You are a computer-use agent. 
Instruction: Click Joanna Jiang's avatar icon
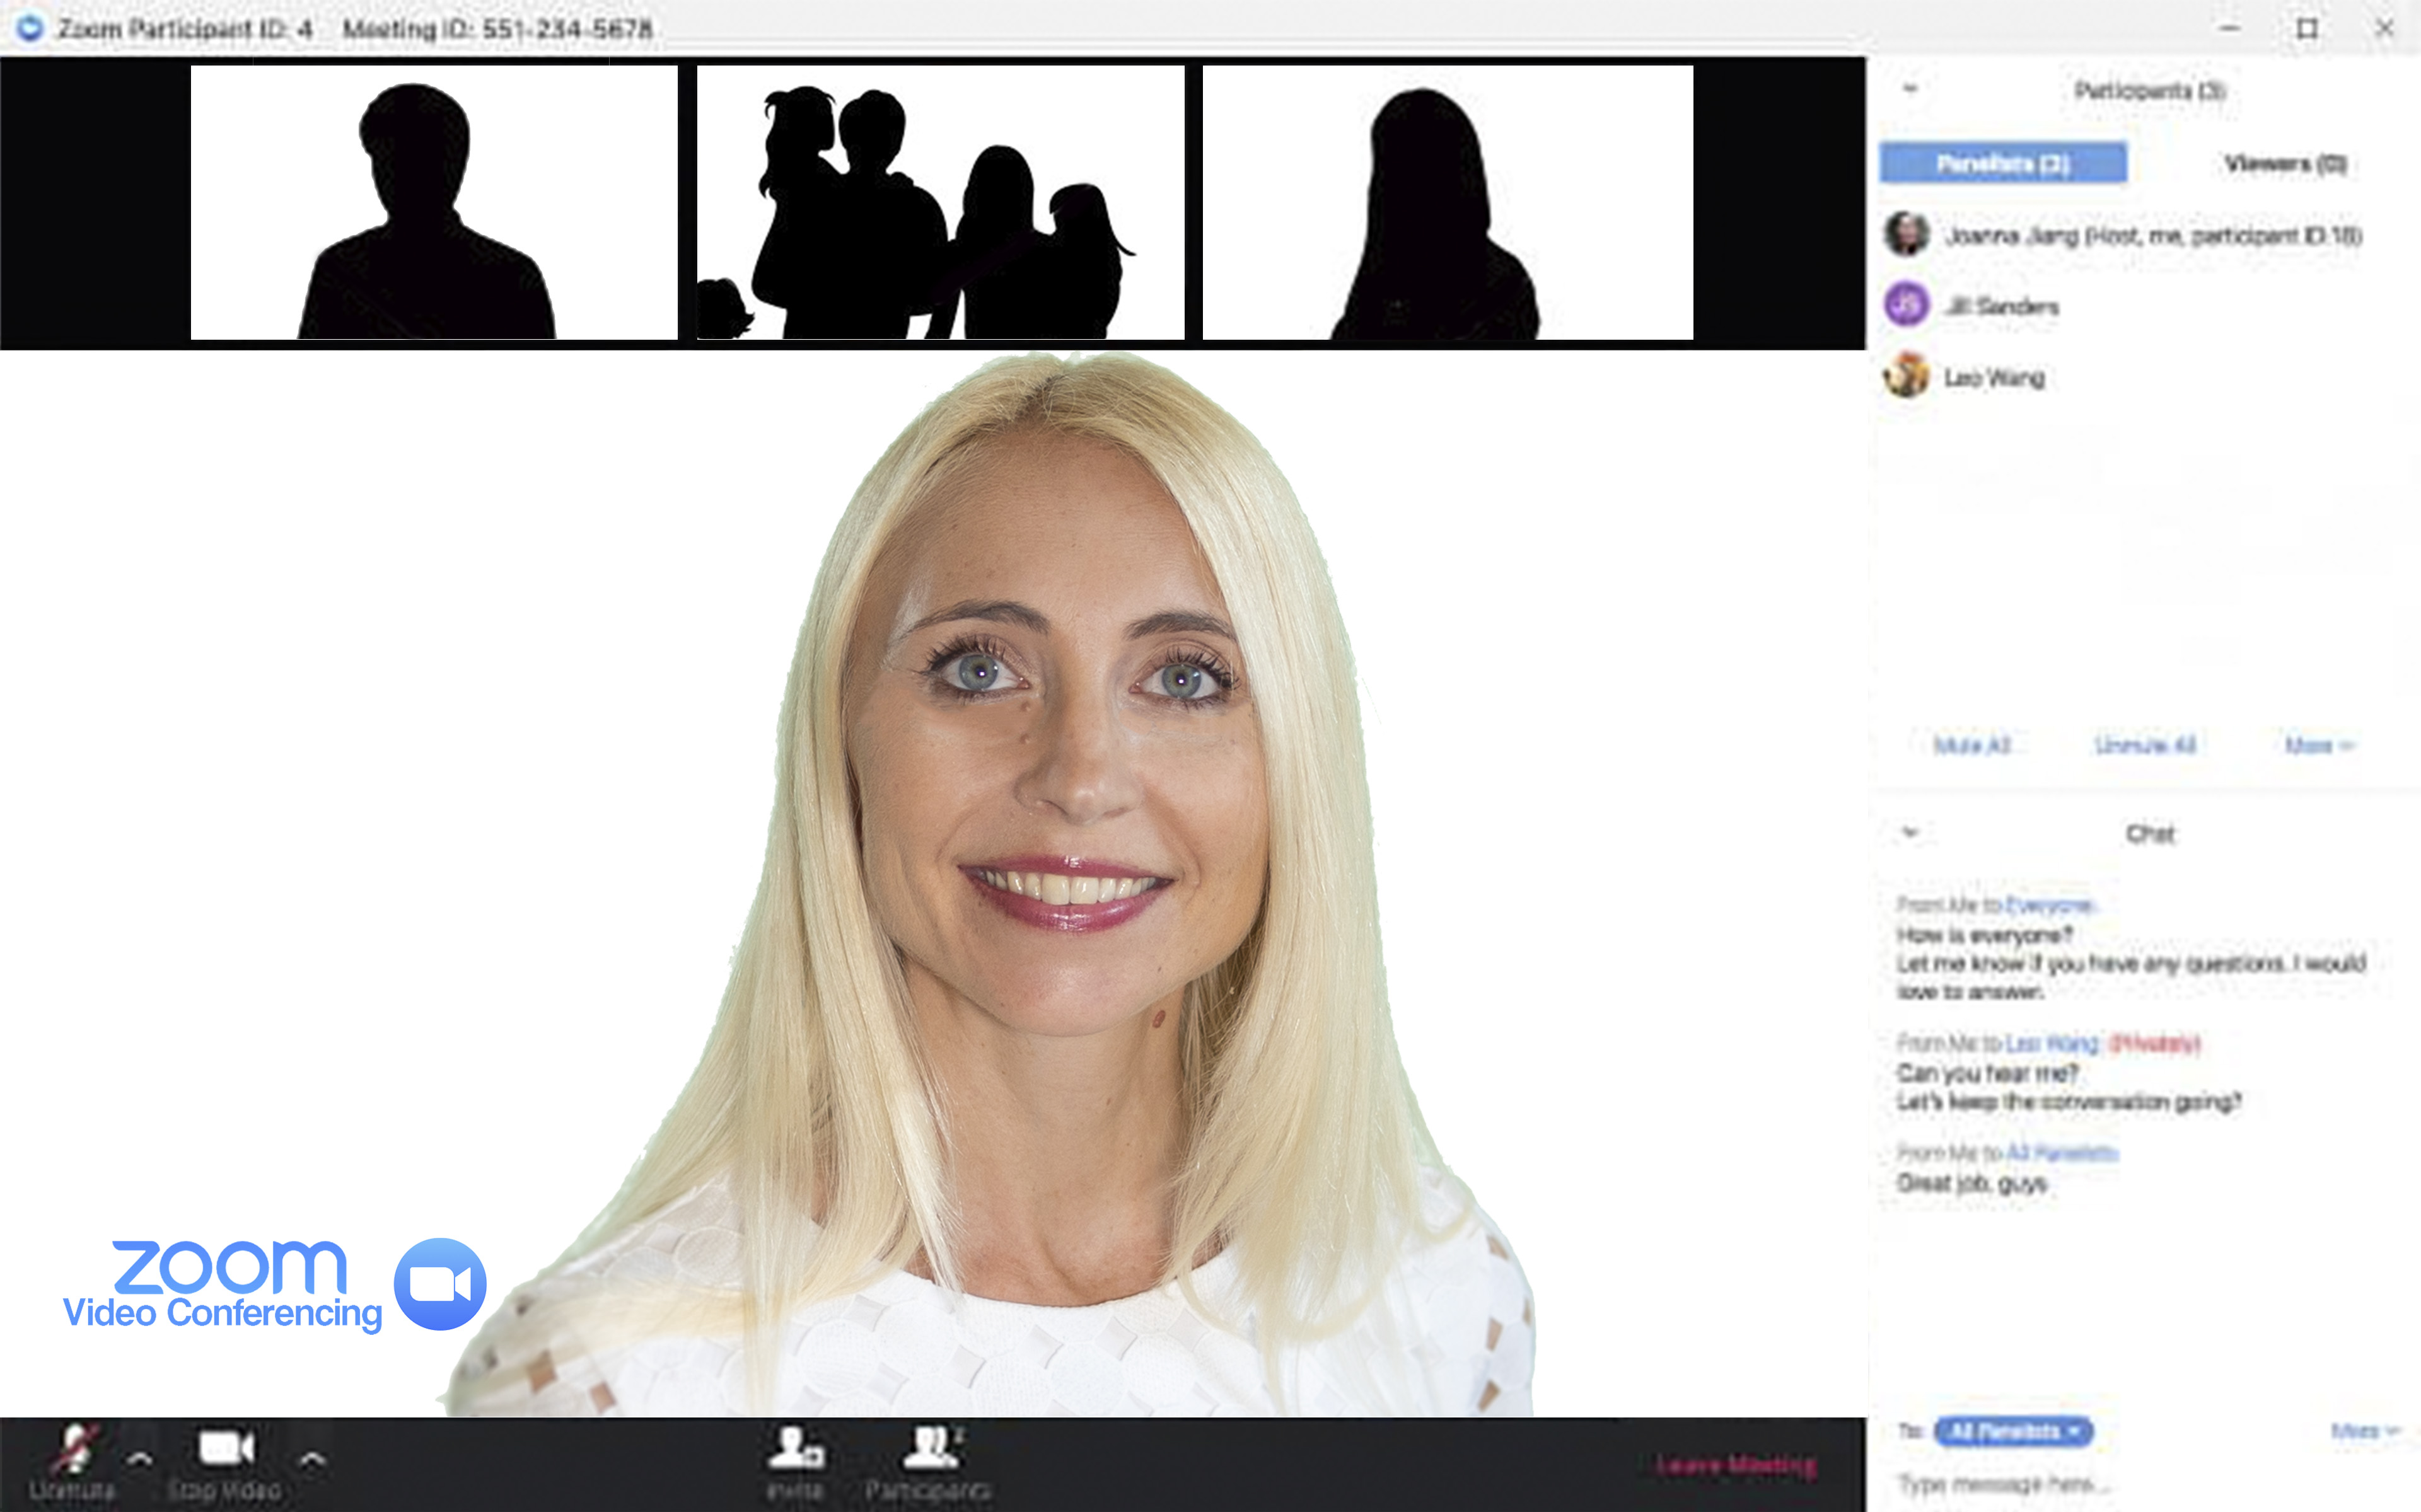click(1906, 234)
